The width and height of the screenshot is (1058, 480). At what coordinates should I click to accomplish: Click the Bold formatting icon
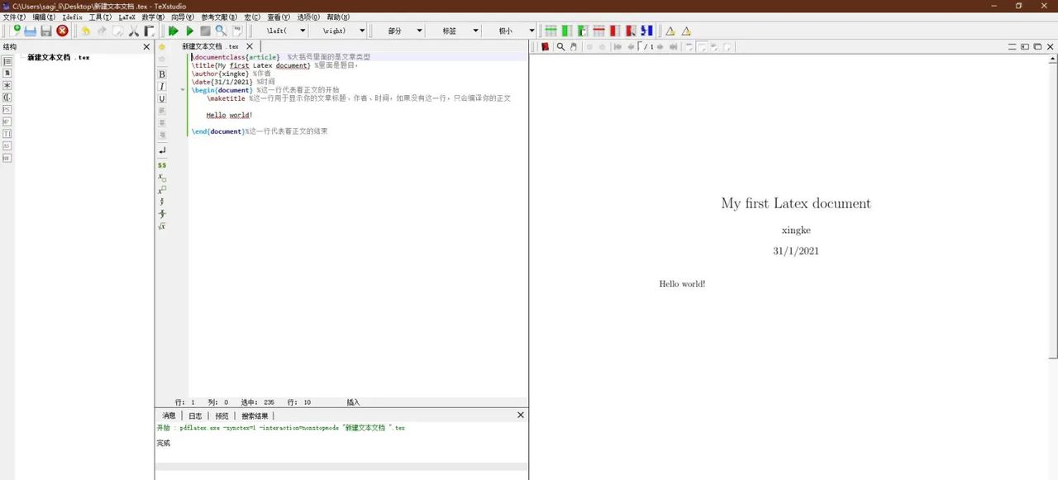162,74
